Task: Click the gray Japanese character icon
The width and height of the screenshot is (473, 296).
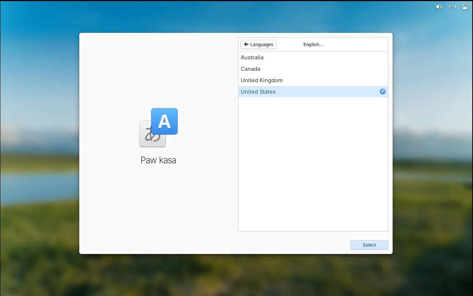Action: click(148, 137)
